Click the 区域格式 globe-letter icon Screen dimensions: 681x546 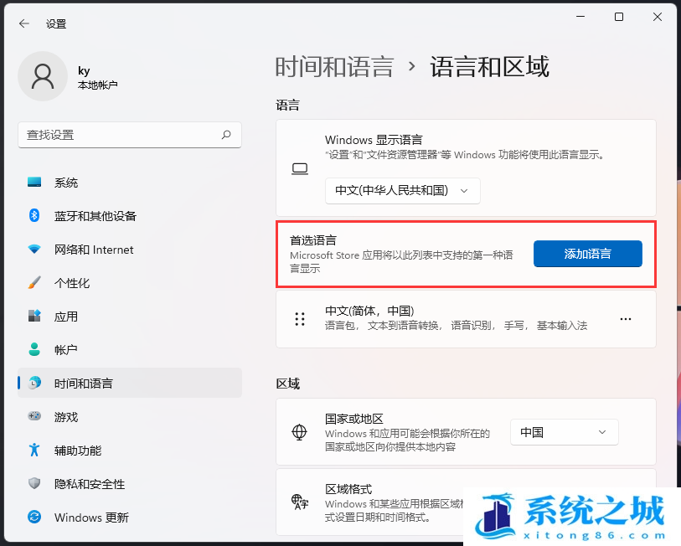(x=300, y=502)
